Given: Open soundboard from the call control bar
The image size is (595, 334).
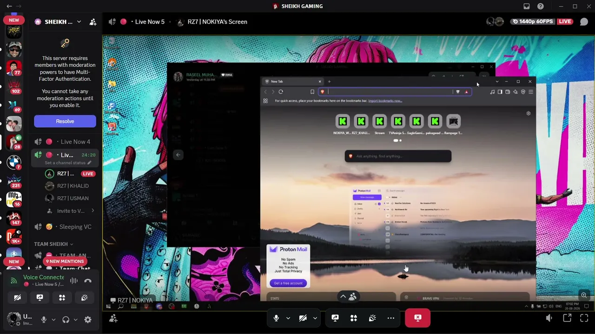Looking at the screenshot, I should tap(372, 318).
